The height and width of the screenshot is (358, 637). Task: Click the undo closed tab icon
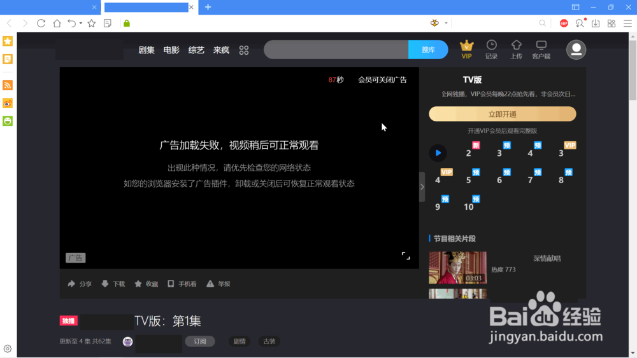[x=71, y=24]
